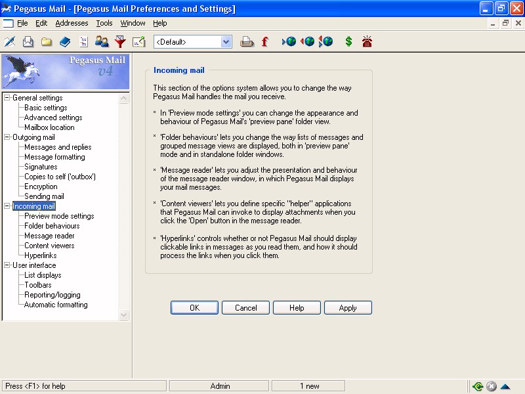
Task: Click the green connector status bar icon
Action: 478,386
